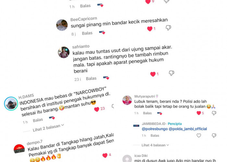Screen dimensions: 227x162
Task: Tap thumbs-down icon on safrianto's comment
Action: pos(172,73)
